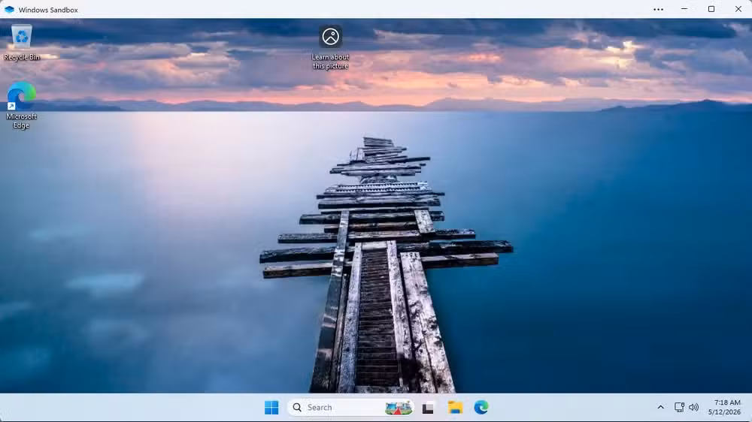The width and height of the screenshot is (752, 422).
Task: Launch File Explorer from the taskbar
Action: (x=455, y=407)
